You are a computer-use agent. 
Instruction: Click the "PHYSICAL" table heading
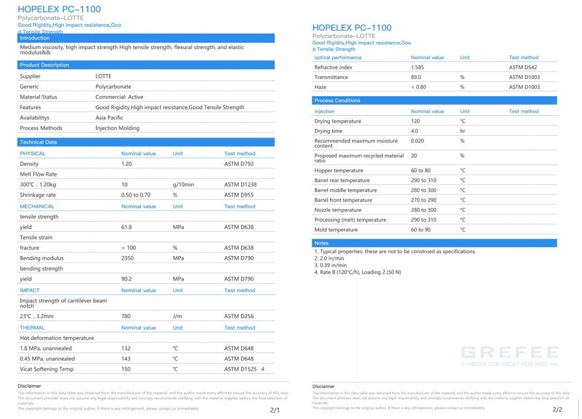[33, 153]
